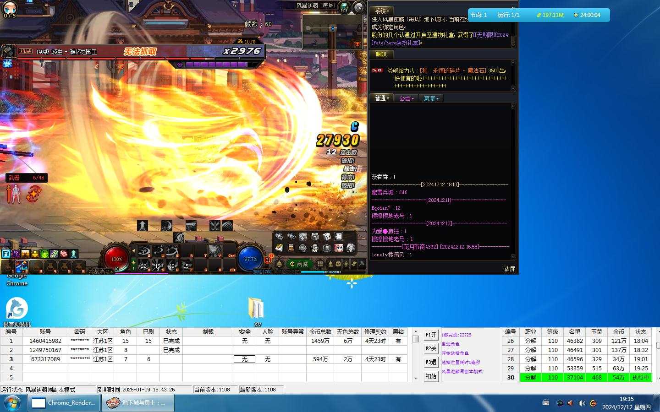Click the first blue buff icon above item slots
The image size is (660, 412).
click(6, 254)
